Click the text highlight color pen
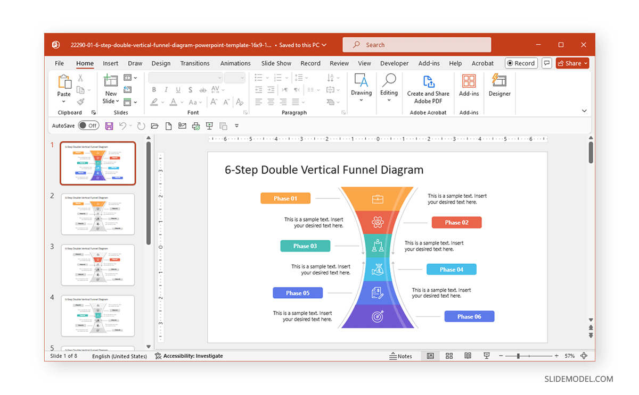639x395 pixels. (x=154, y=102)
